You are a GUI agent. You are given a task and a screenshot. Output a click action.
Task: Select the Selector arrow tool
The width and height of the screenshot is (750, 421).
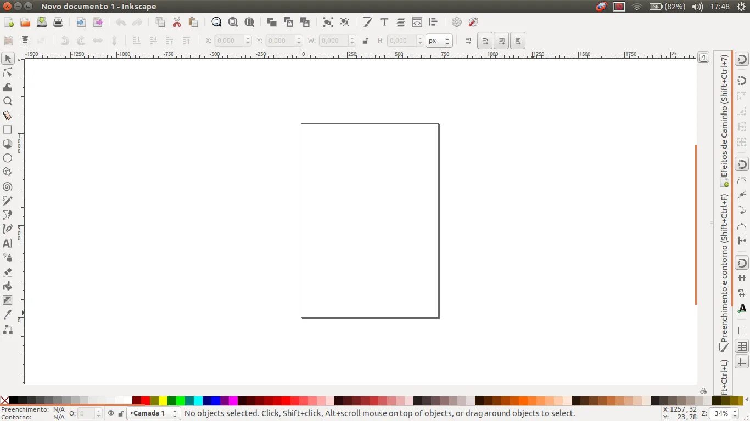(x=8, y=59)
